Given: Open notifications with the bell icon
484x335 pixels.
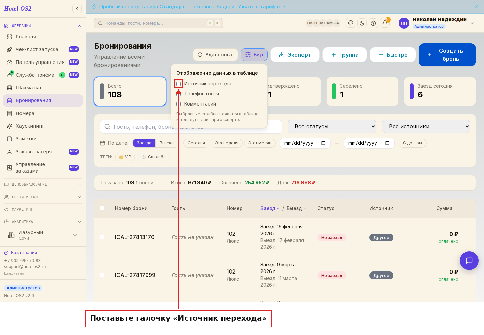Looking at the screenshot, I should (385, 23).
